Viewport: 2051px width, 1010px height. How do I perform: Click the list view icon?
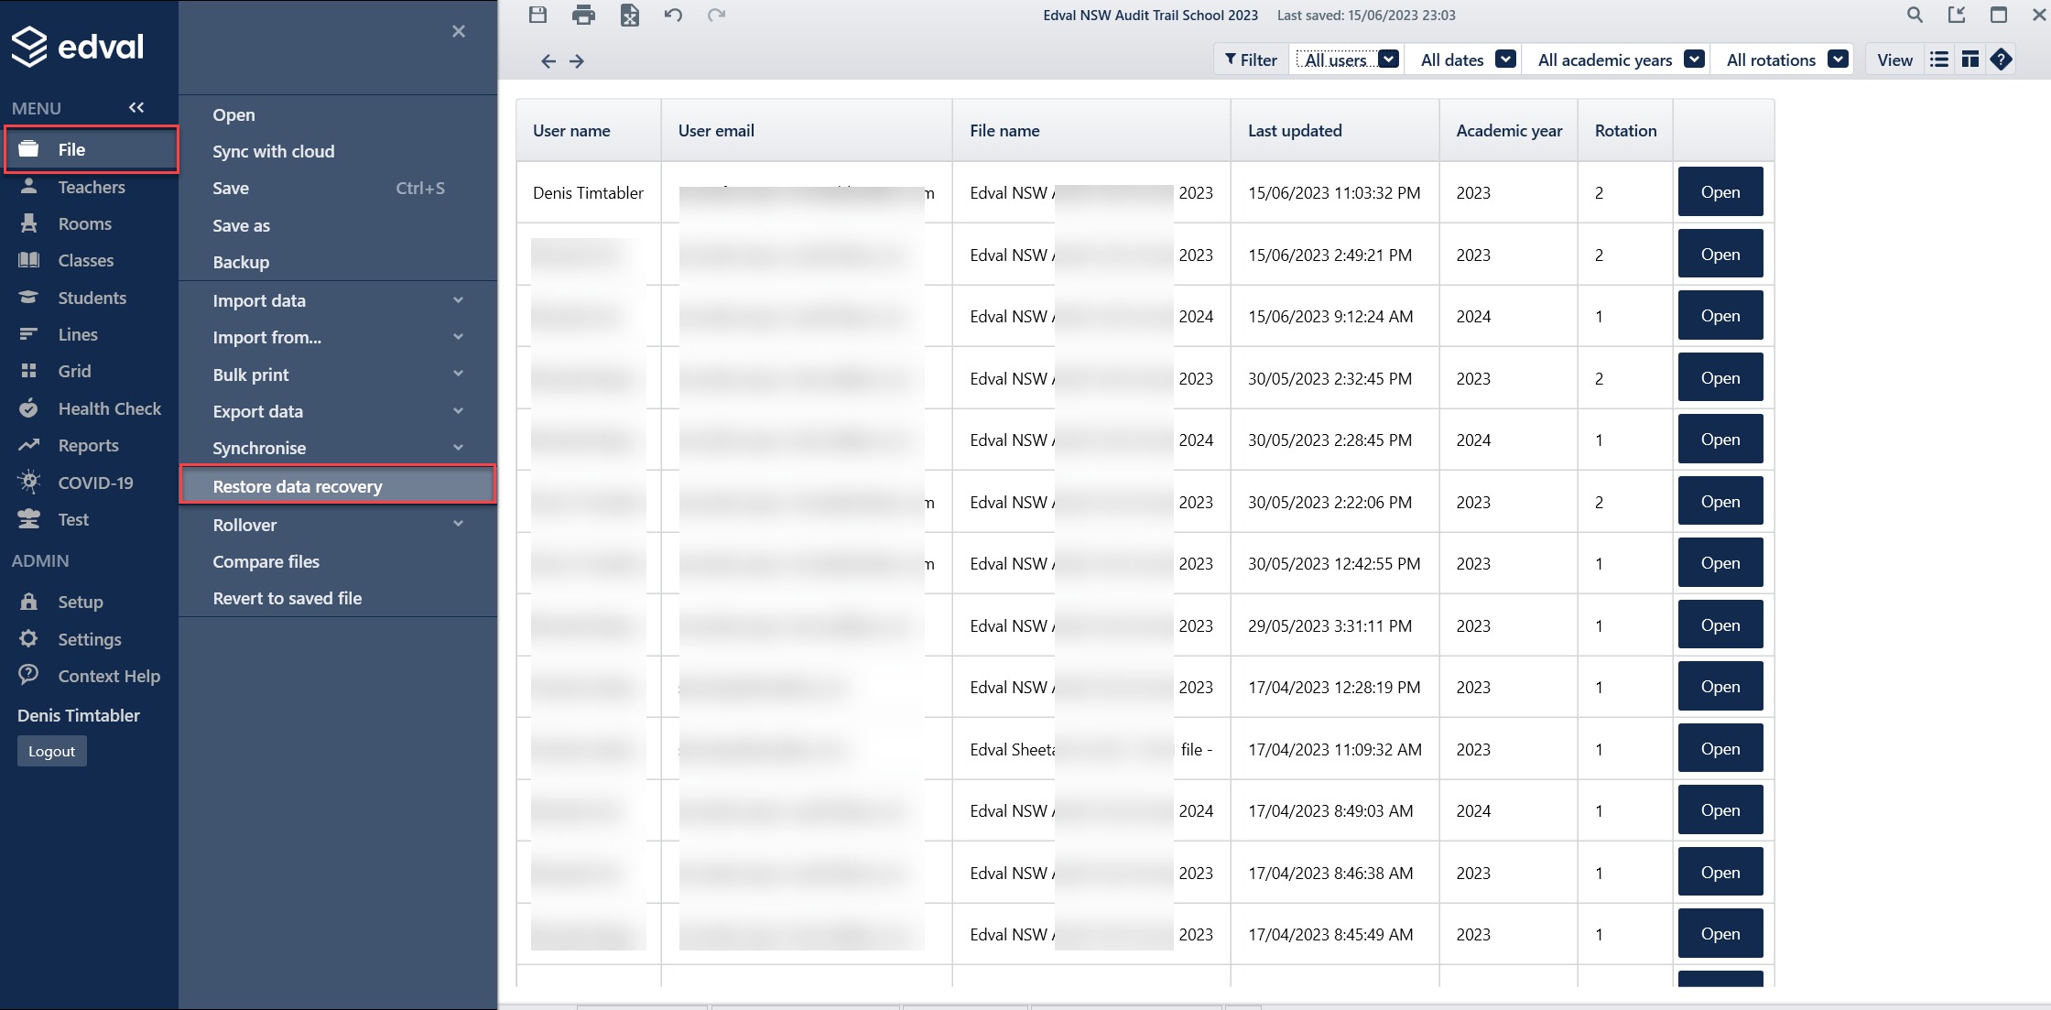1939,60
